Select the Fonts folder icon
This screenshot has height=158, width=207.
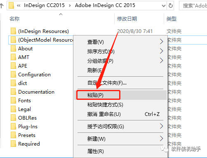tap(13, 101)
